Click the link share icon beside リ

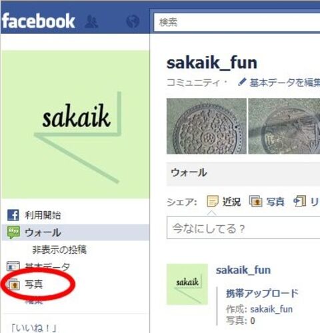click(x=300, y=201)
